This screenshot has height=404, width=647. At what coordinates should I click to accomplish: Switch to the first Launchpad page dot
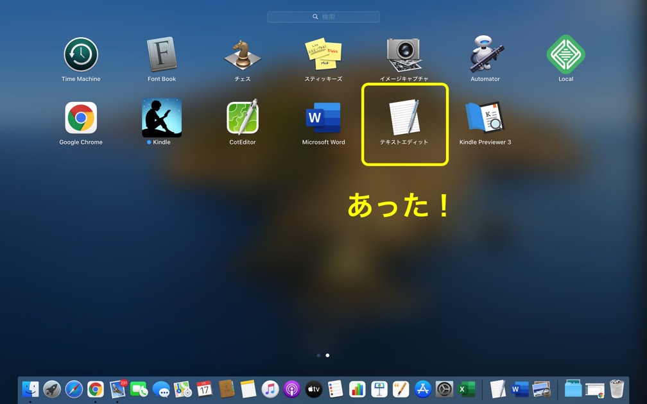coord(318,355)
